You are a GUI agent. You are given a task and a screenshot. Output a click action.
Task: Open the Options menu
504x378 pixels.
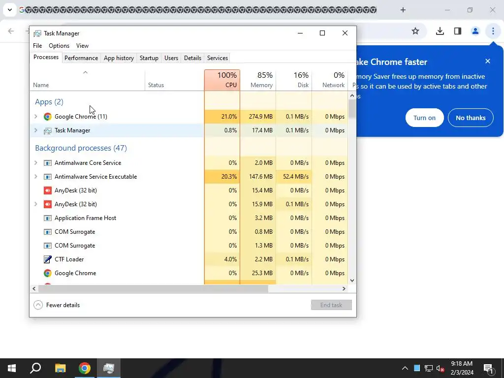[x=59, y=46]
